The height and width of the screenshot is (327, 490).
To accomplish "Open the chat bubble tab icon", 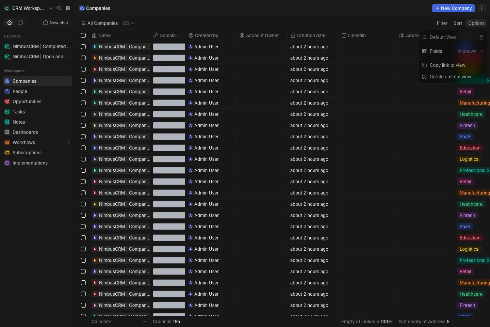I will [x=21, y=22].
